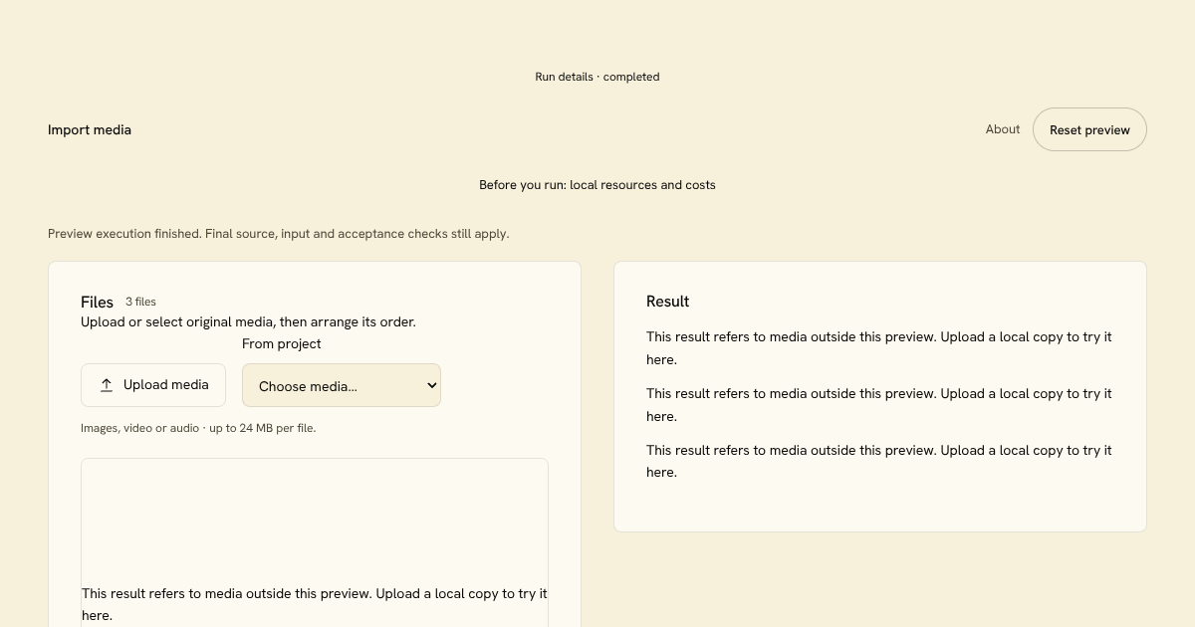Screen dimensions: 1195x627
Task: Click the Images, video or audio size hint
Action: pyautogui.click(x=198, y=428)
